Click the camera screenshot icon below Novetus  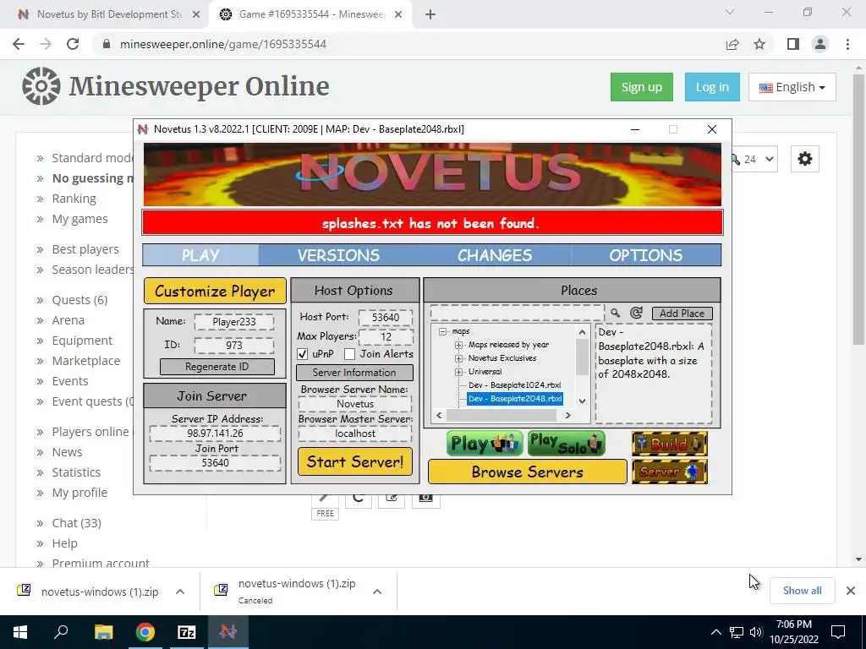(425, 498)
